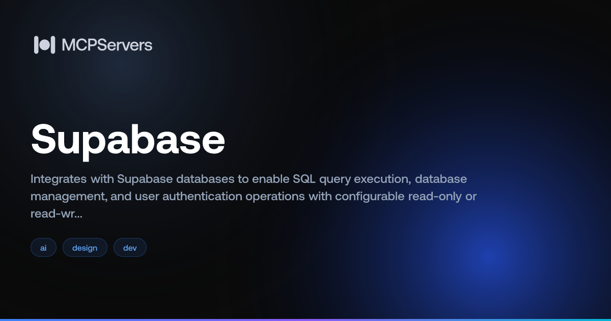Image resolution: width=611 pixels, height=321 pixels.
Task: Open the Supabase title heading
Action: pos(128,140)
